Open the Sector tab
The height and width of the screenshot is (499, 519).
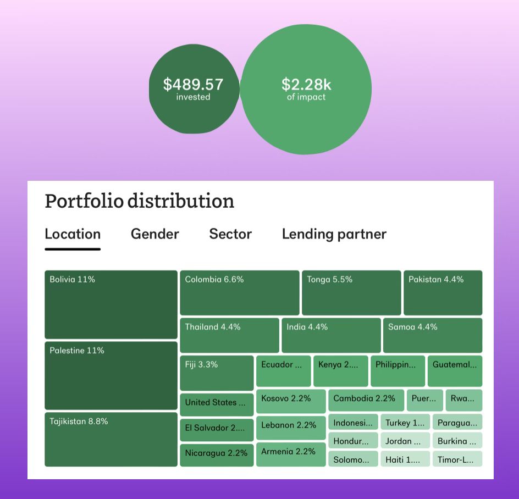point(230,234)
